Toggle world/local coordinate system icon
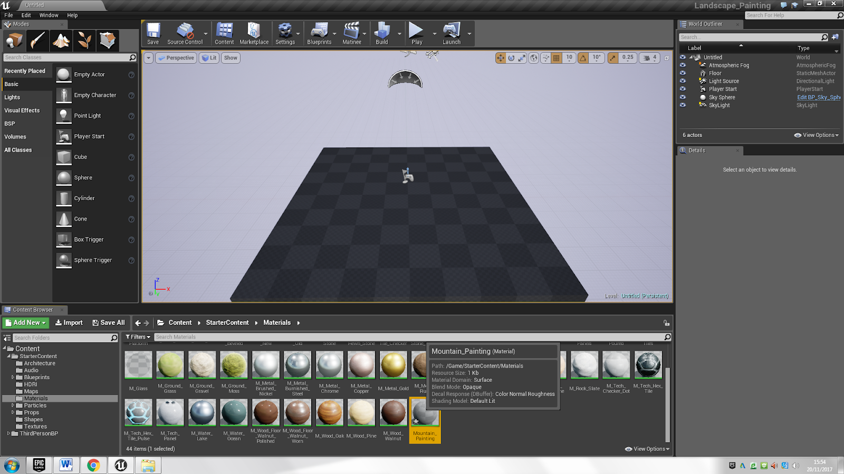The height and width of the screenshot is (474, 844). (x=534, y=58)
